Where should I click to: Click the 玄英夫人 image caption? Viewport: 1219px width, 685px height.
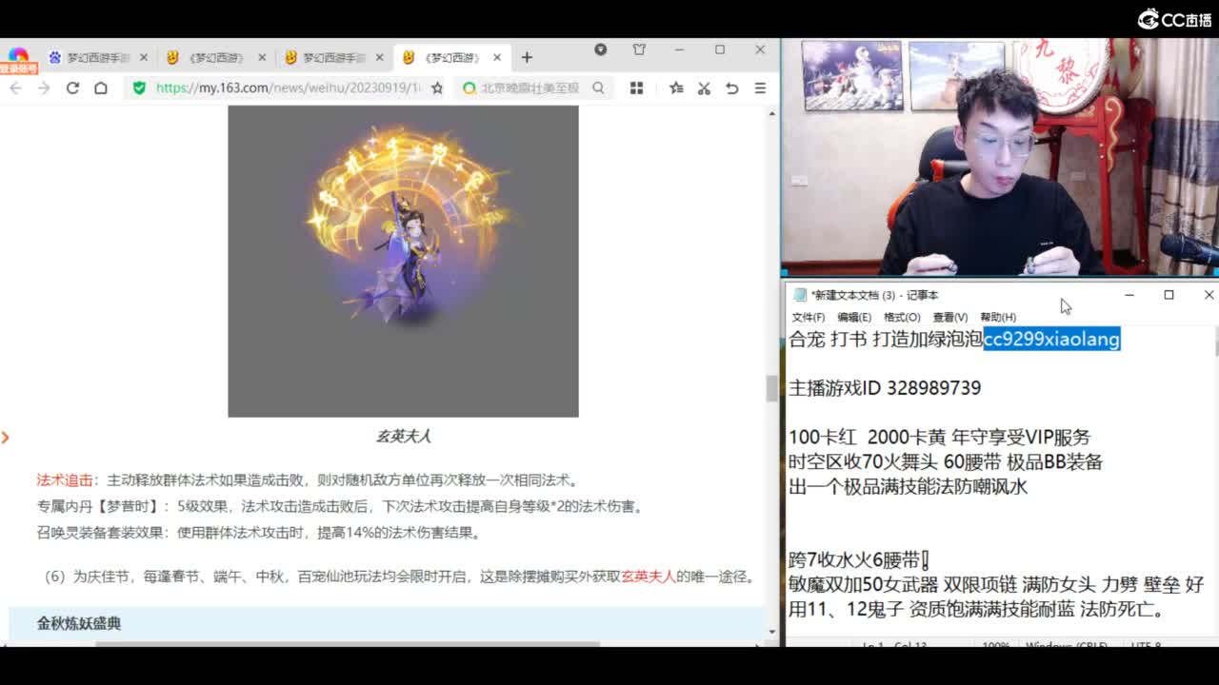tap(403, 437)
